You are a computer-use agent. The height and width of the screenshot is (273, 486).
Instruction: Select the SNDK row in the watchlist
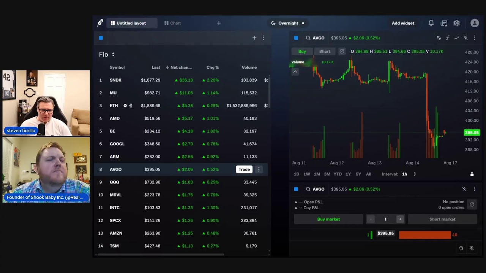click(181, 80)
